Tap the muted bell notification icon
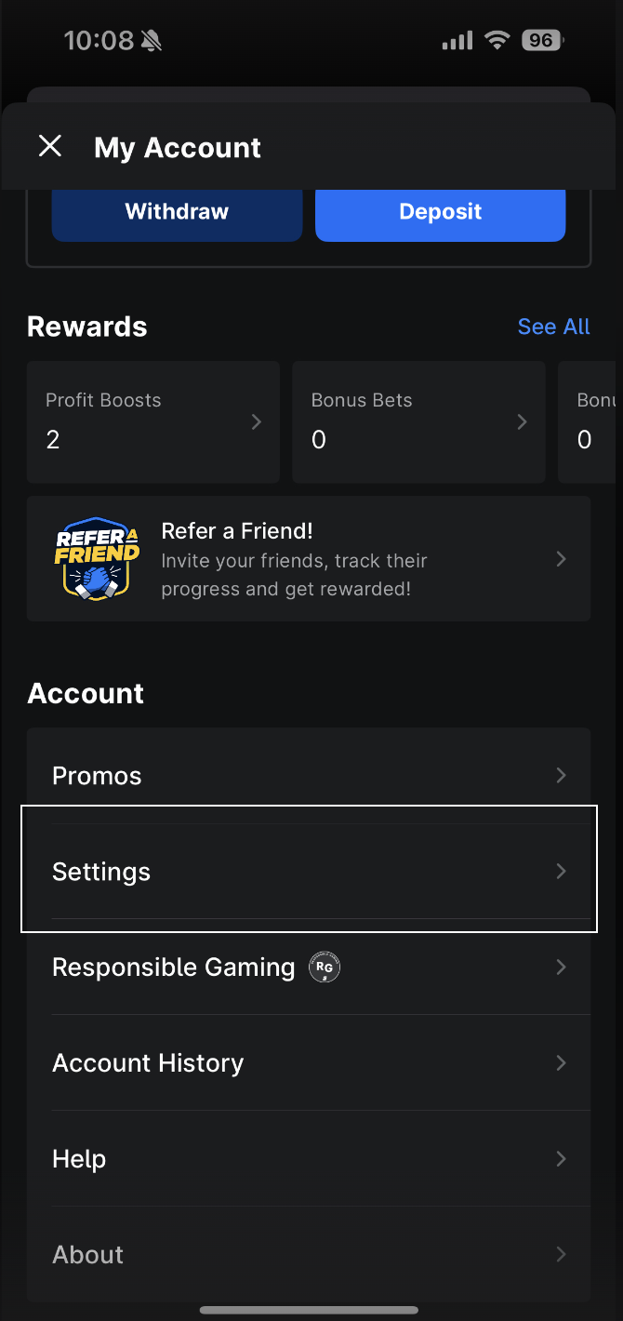 152,41
